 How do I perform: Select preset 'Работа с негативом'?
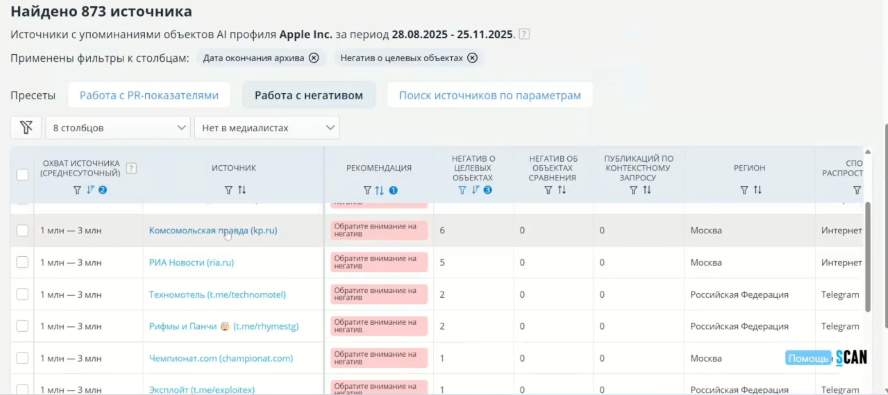[x=309, y=95]
